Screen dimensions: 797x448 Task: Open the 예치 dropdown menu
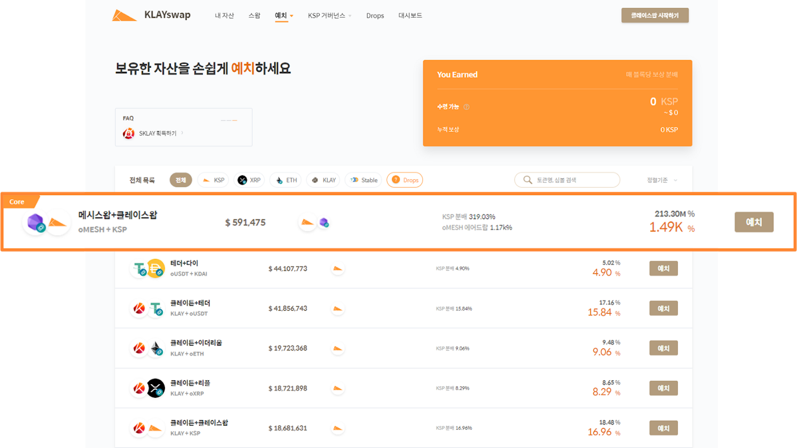(284, 16)
